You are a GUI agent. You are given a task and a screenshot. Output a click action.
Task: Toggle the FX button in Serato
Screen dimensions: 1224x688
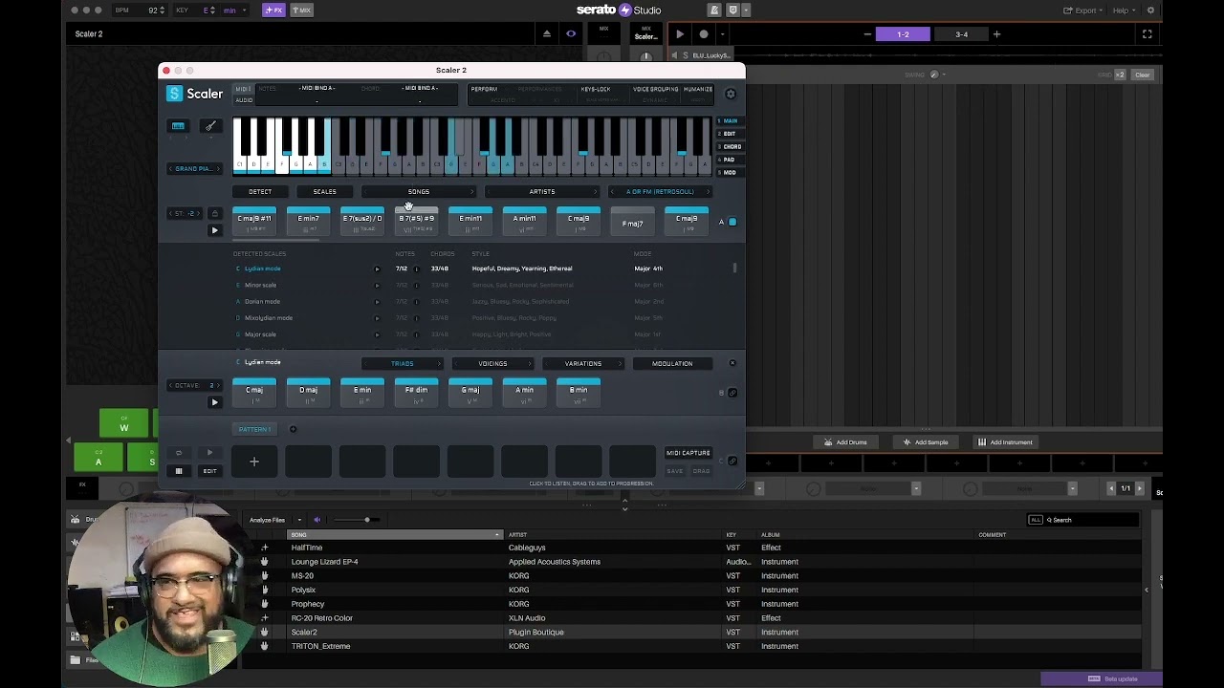coord(273,11)
